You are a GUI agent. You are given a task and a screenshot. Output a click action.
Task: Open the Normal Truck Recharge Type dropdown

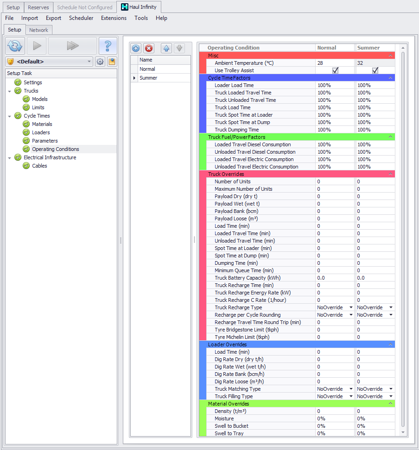coord(351,307)
